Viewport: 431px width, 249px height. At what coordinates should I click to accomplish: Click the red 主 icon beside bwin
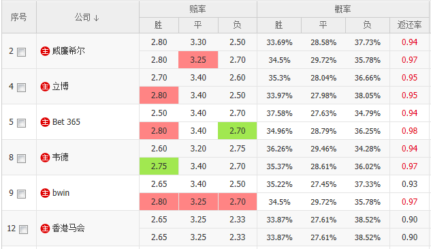point(45,193)
